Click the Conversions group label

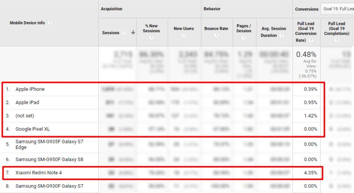(307, 9)
